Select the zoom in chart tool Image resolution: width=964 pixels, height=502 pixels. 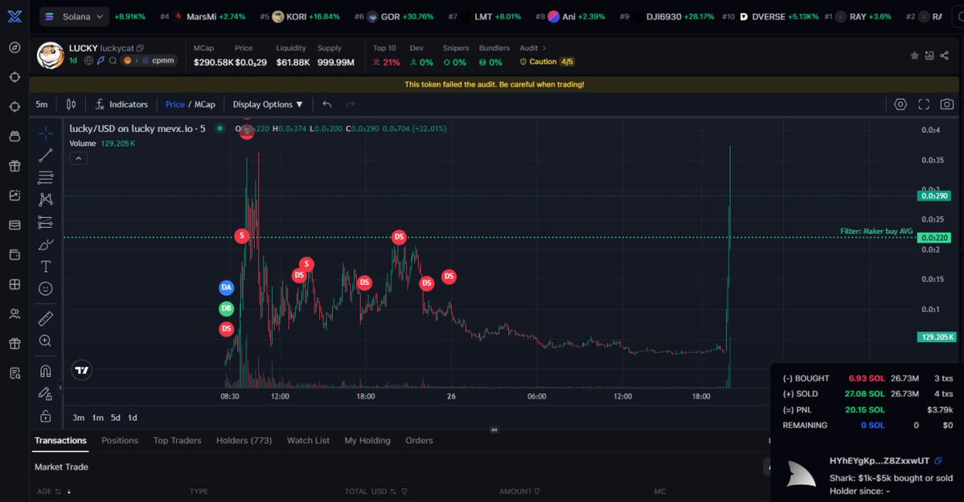pos(46,341)
